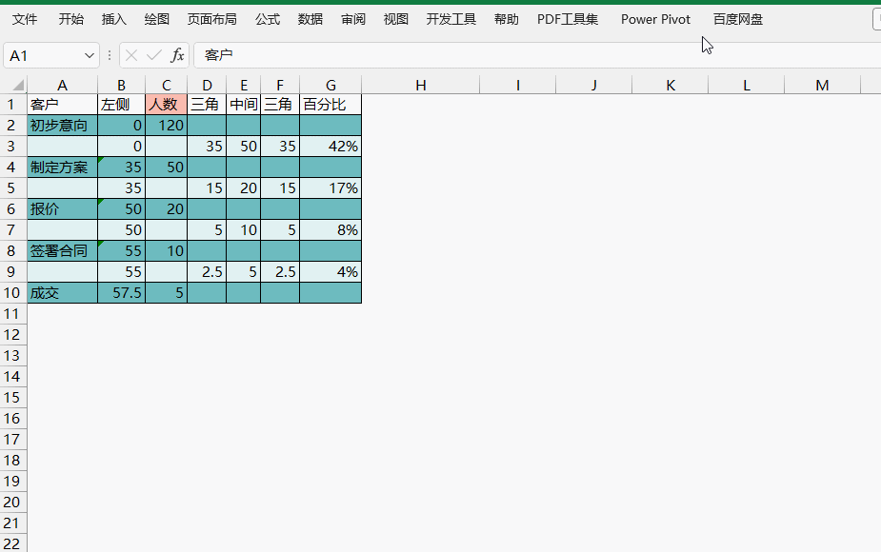Select column G header
This screenshot has height=552, width=881.
coord(330,86)
